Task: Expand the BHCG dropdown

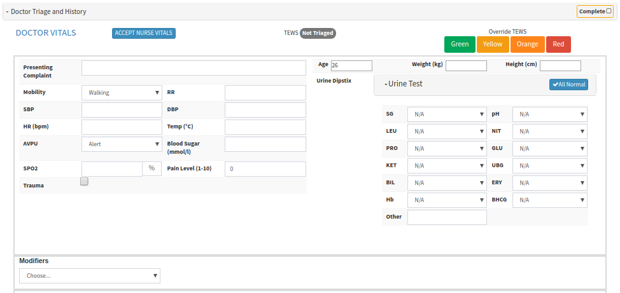Action: click(549, 200)
